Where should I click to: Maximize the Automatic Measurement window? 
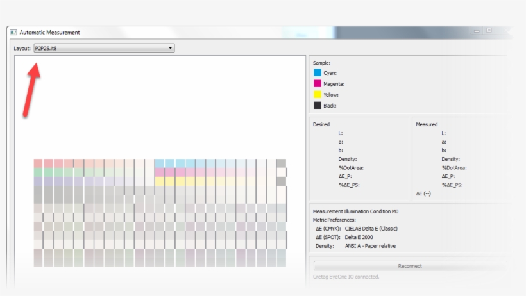click(489, 31)
